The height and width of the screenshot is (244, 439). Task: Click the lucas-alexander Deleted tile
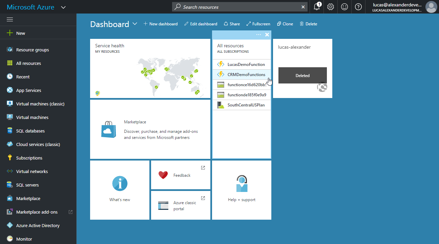pos(302,68)
